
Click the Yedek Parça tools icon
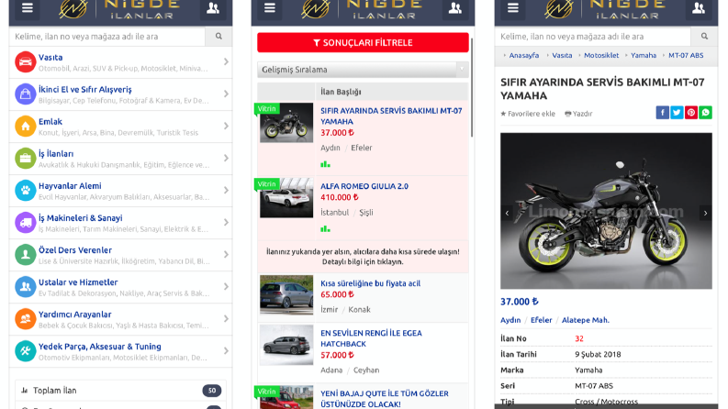pyautogui.click(x=25, y=350)
